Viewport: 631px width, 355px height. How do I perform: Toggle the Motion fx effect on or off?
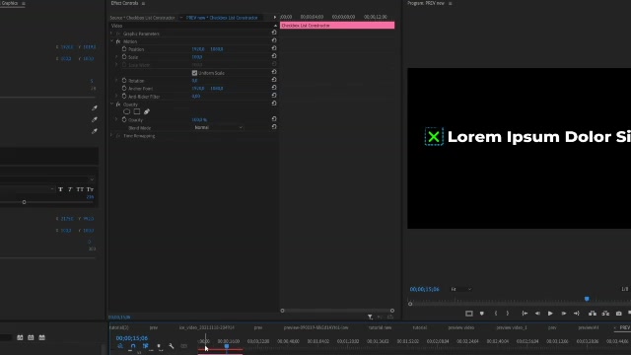(118, 41)
